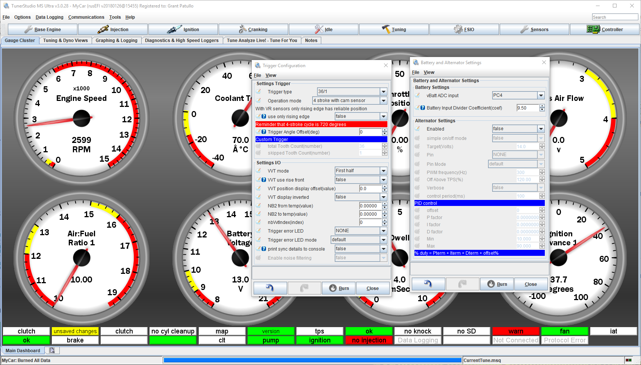Open help for Trigger Angle Offset
Image resolution: width=641 pixels, height=365 pixels.
[264, 132]
